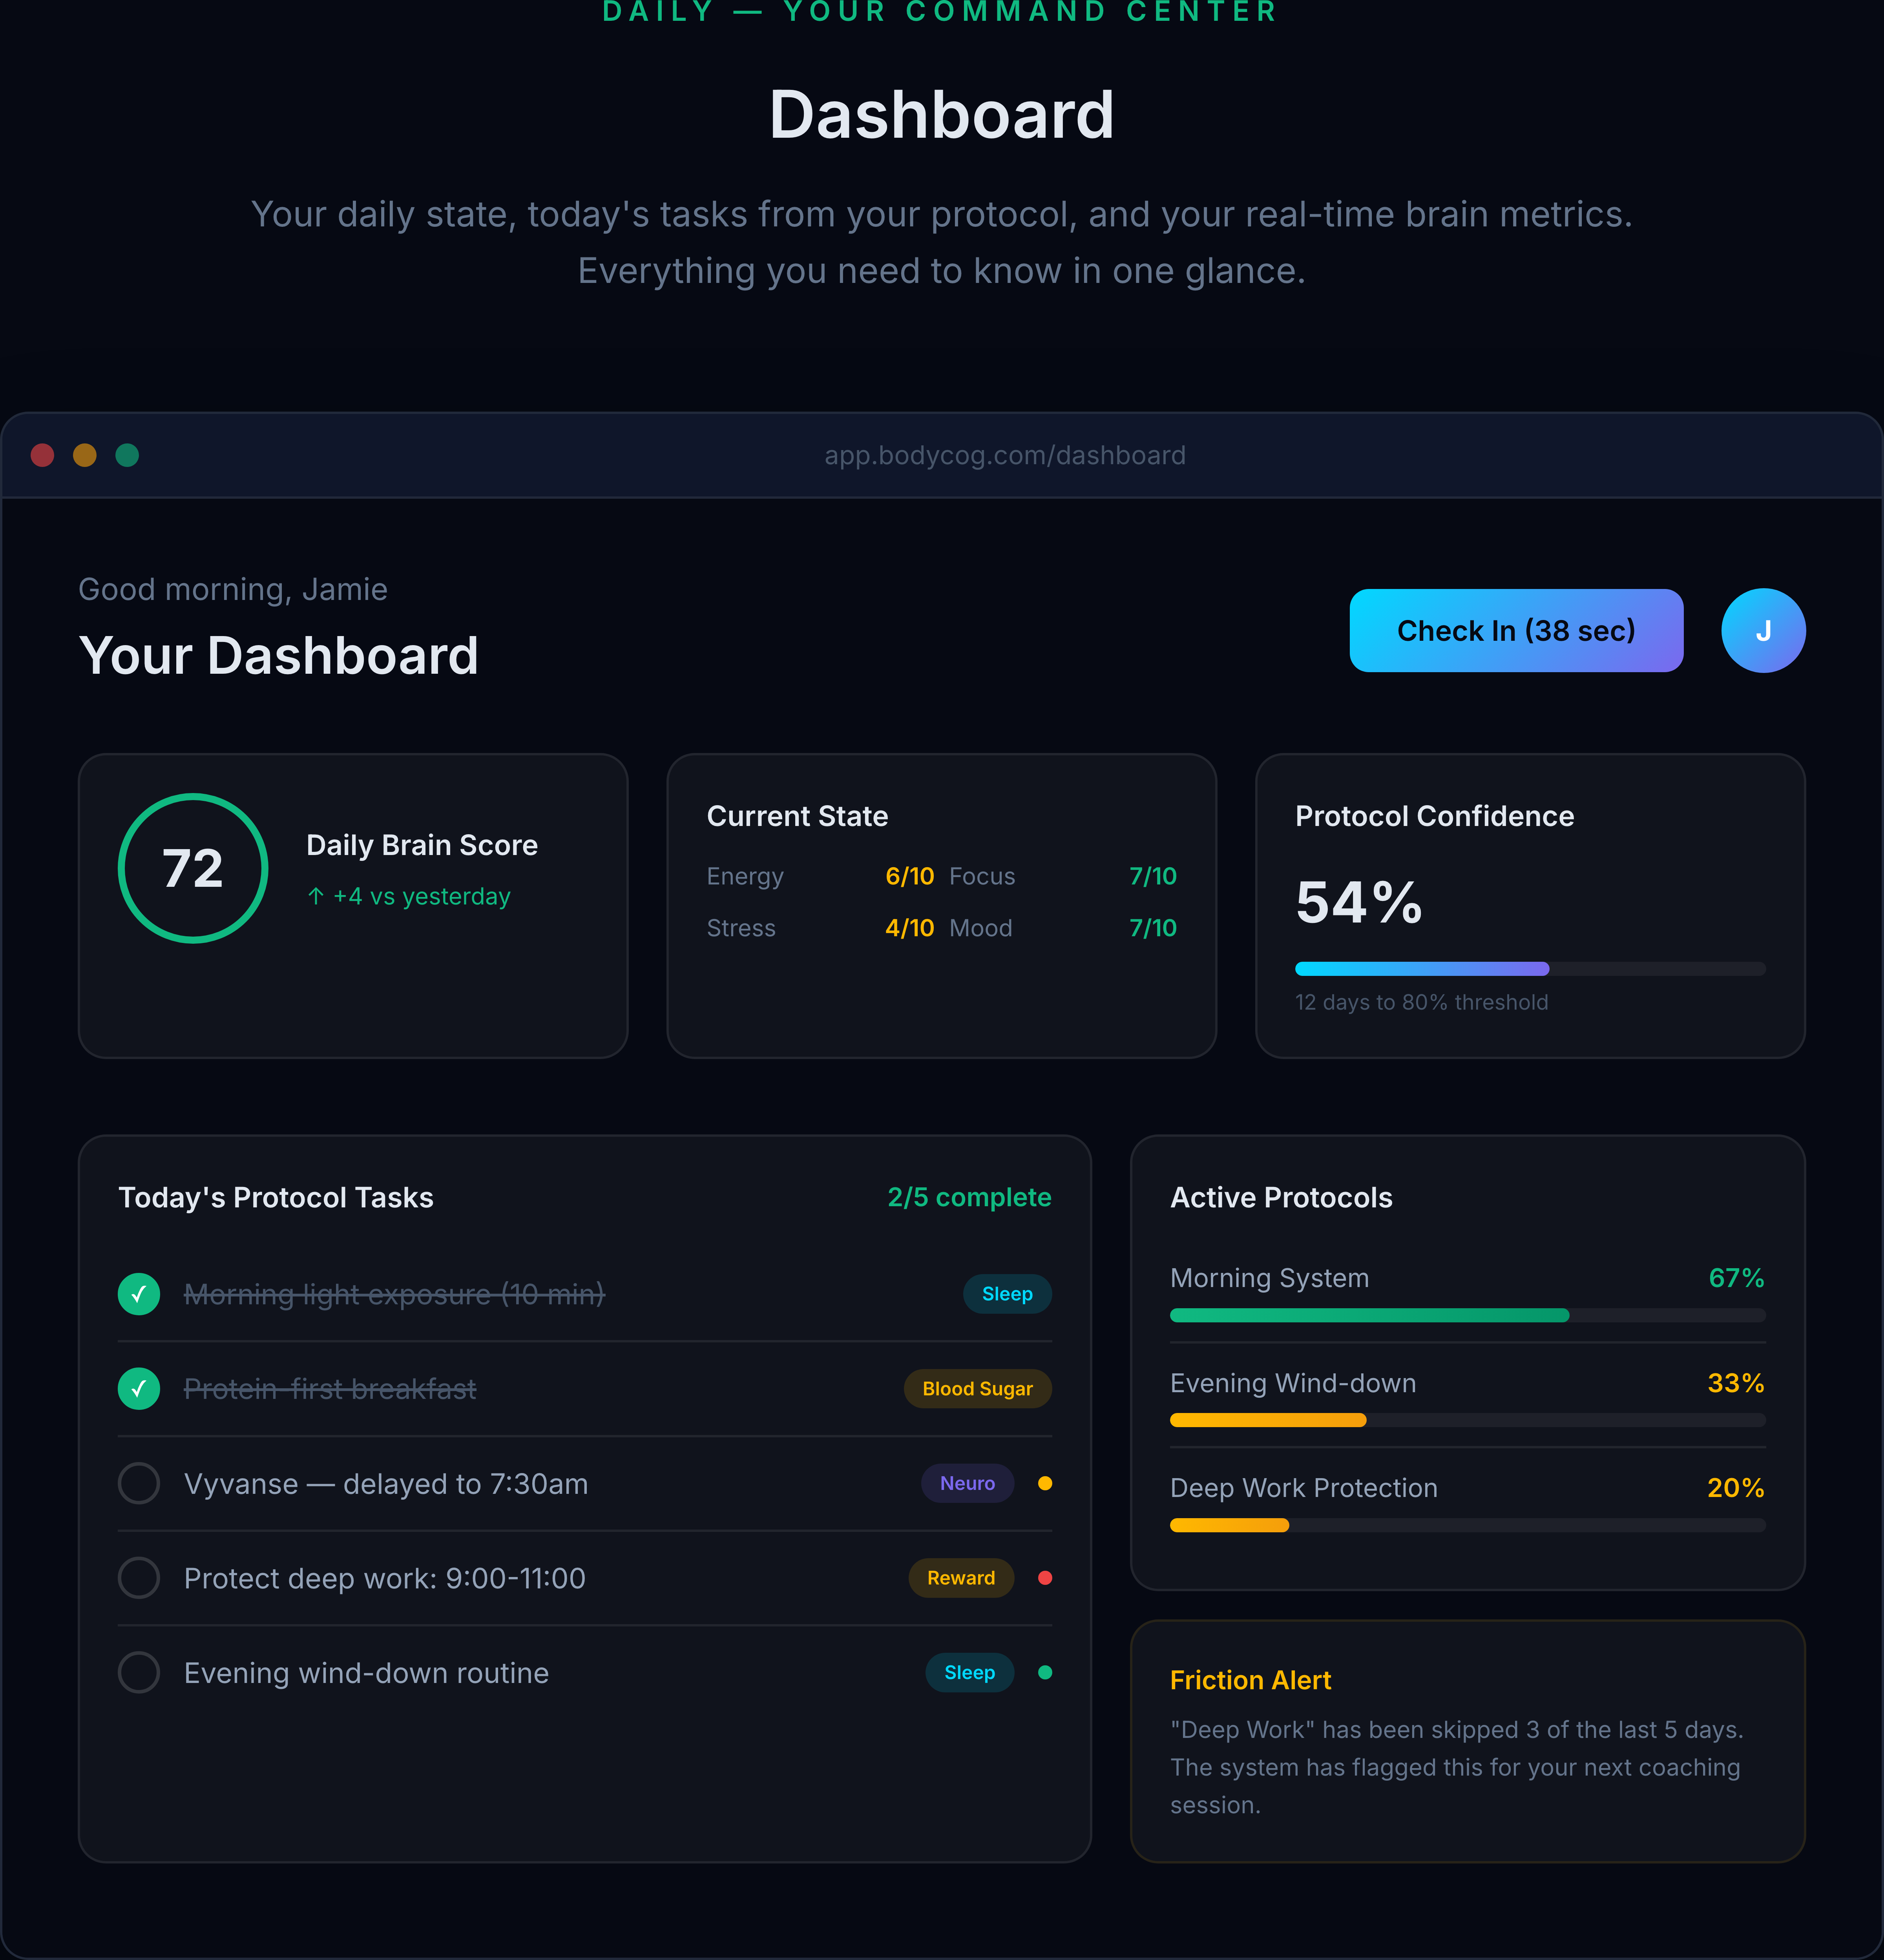Click 12 days to 80% threshold text
The image size is (1884, 1960).
point(1421,1002)
